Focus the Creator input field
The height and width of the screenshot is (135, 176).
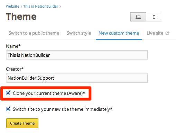tap(77, 78)
